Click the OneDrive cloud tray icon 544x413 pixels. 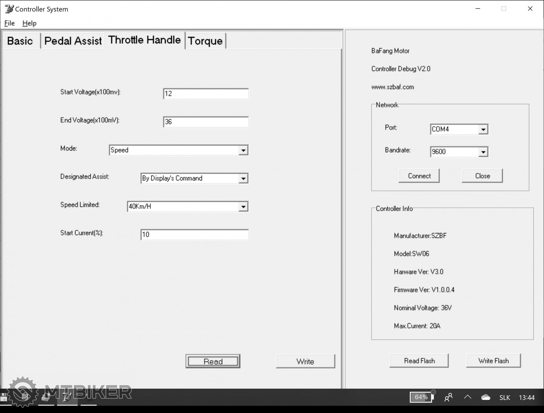(486, 397)
